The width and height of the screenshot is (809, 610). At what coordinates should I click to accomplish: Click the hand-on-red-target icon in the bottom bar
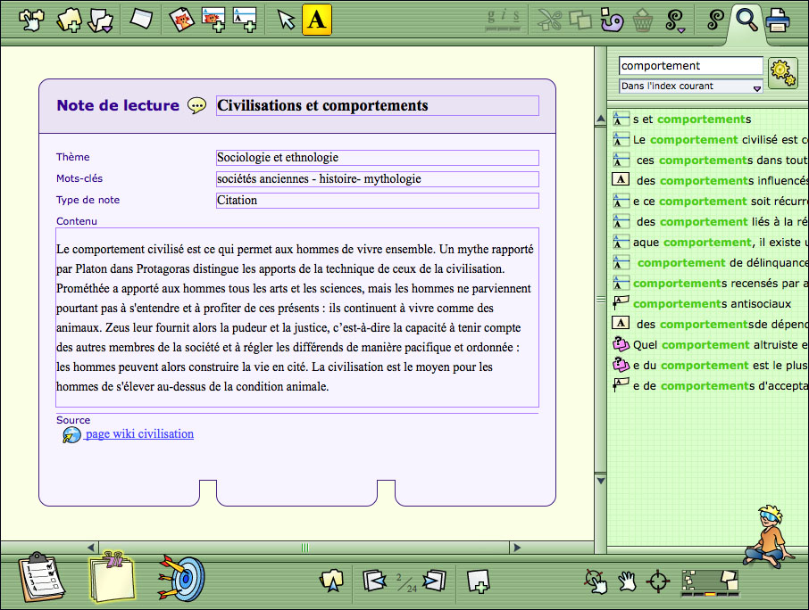[596, 581]
